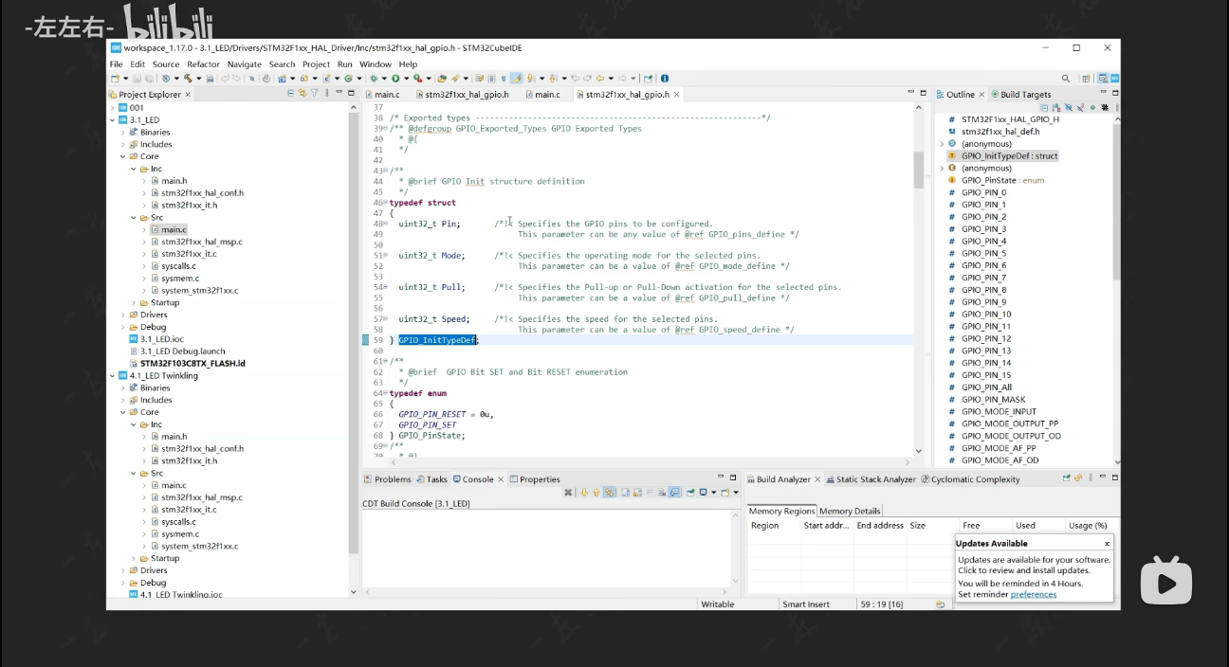Toggle alphabetical sort in the Outline panel
The image size is (1229, 667).
[x=1056, y=108]
